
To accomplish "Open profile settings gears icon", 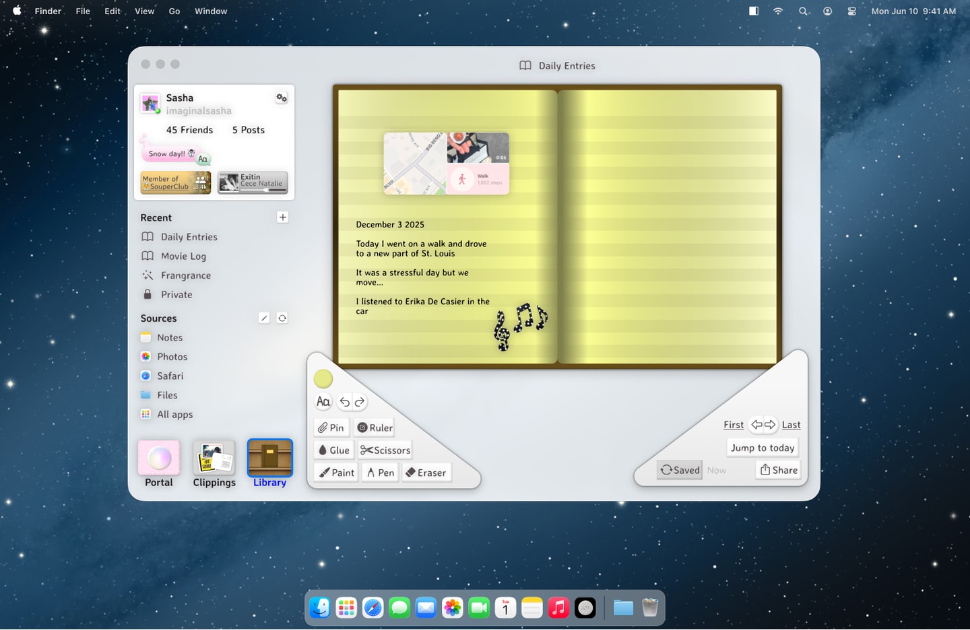I will coord(282,98).
